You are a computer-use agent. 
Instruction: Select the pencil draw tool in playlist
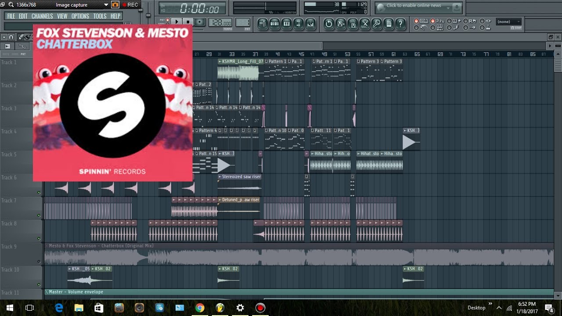(21, 37)
